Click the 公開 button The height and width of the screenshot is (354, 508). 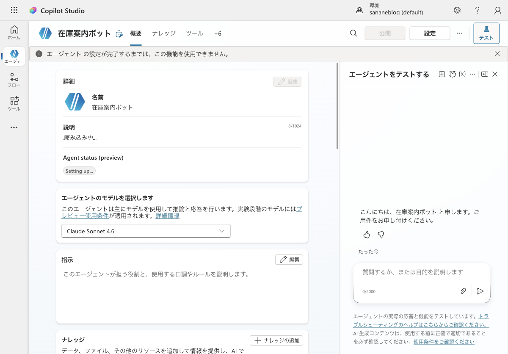(x=385, y=33)
